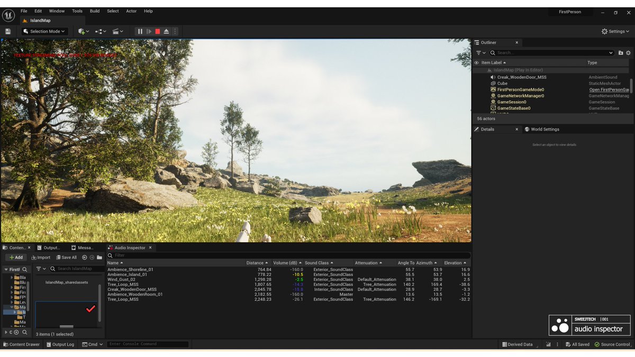Open the Cmd console type dropdown
The height and width of the screenshot is (357, 635).
tap(93, 344)
